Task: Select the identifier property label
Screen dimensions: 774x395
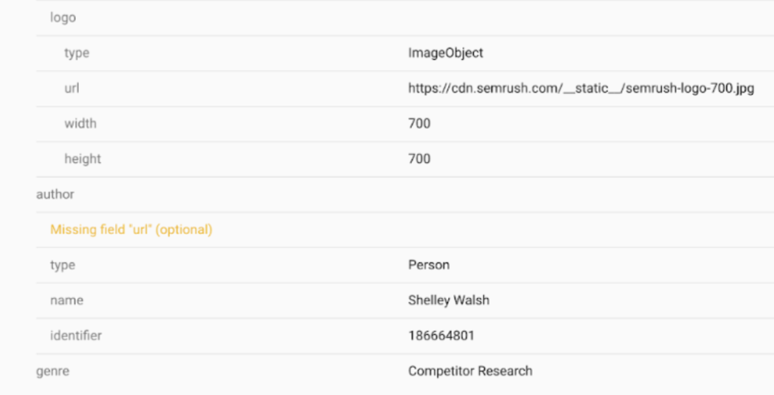Action: [x=76, y=336]
